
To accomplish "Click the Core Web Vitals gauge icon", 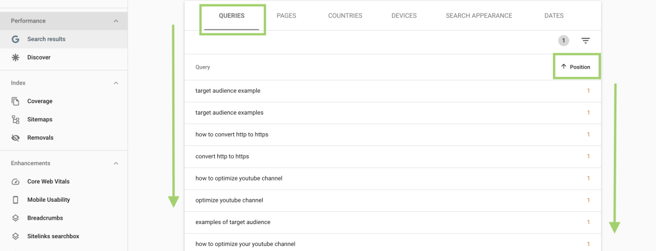I will click(x=15, y=182).
